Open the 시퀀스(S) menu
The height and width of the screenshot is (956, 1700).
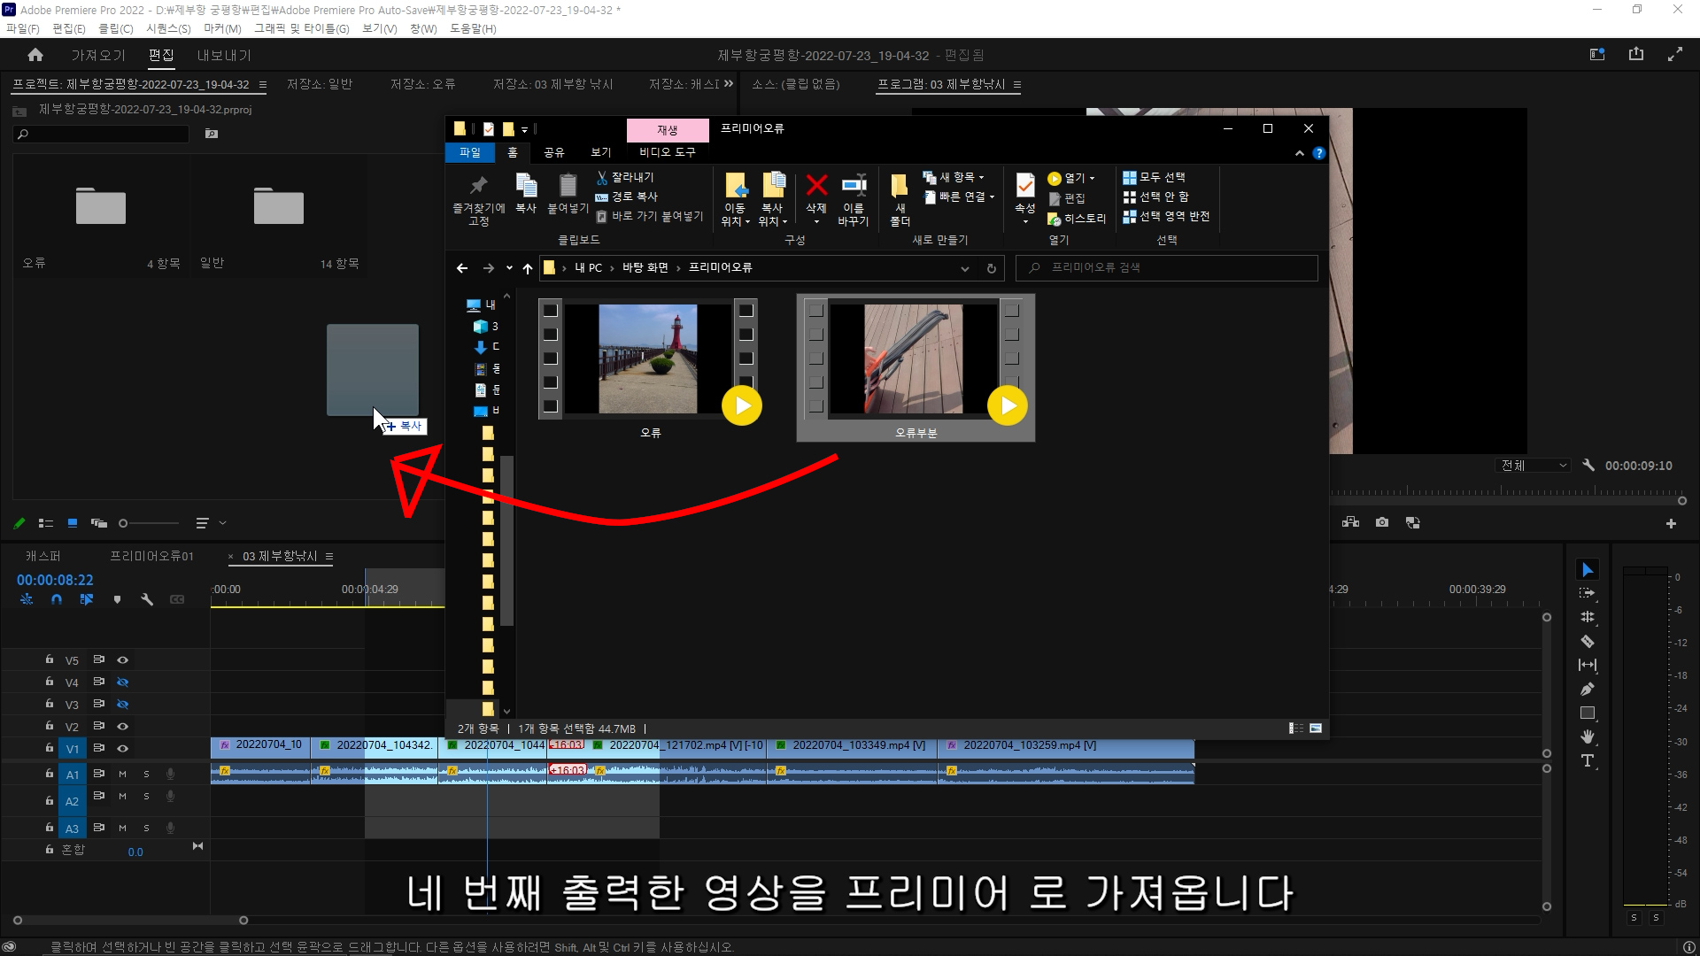[x=168, y=28]
